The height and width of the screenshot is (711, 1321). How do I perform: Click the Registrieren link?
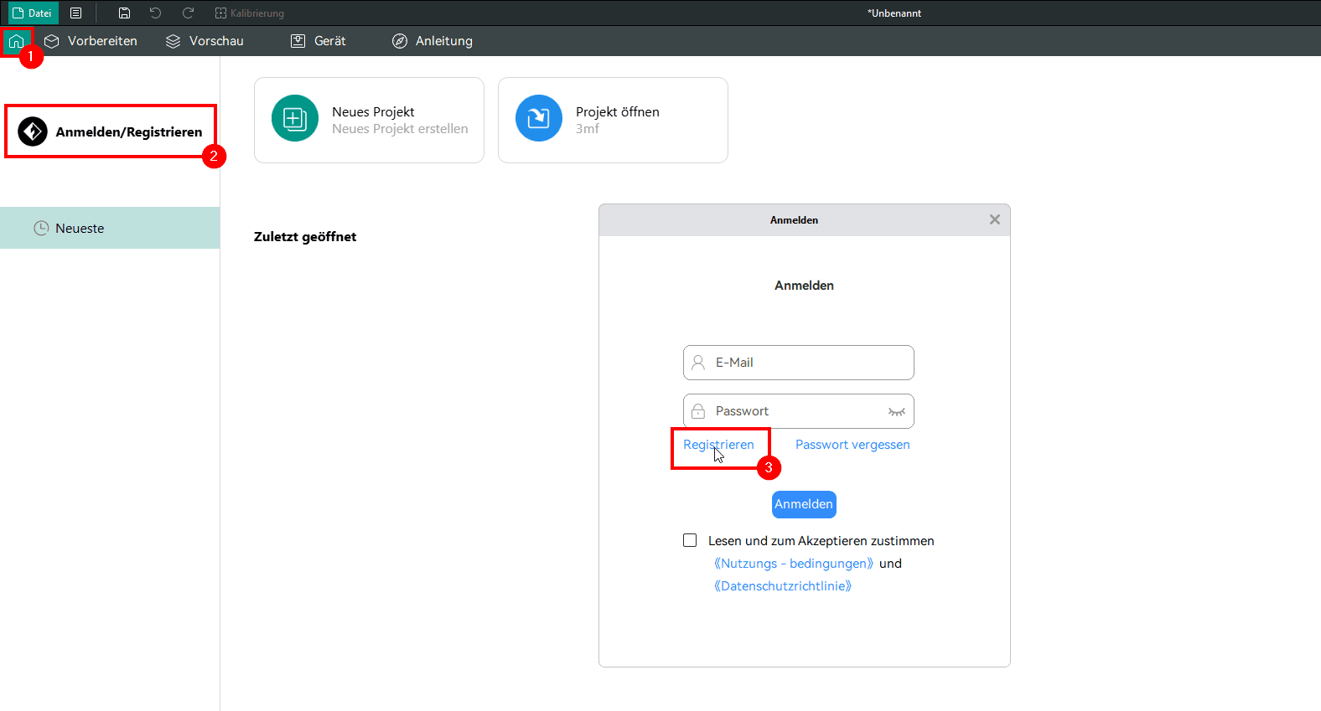(718, 445)
